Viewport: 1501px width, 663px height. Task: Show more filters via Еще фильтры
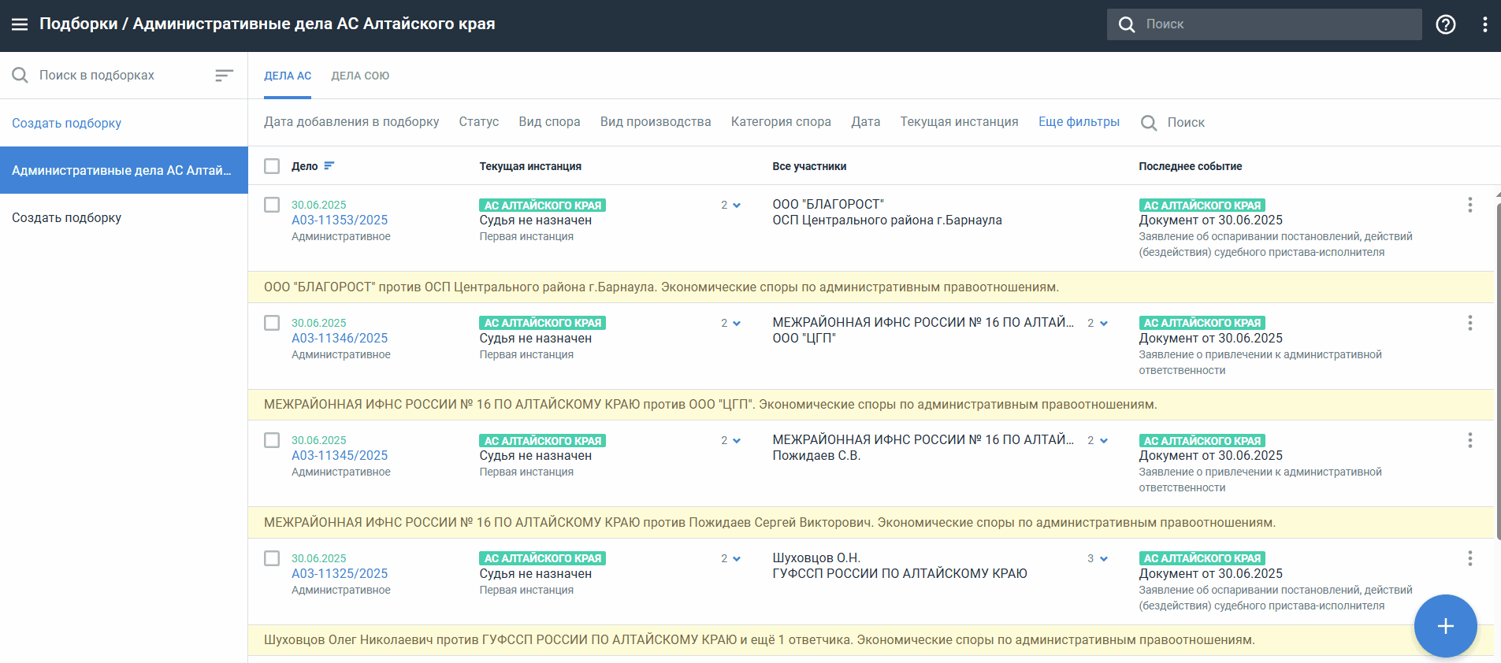1079,122
